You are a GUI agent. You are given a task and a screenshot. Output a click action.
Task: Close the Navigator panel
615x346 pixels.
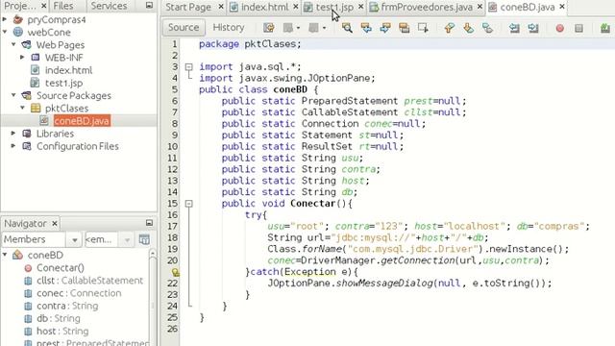[x=55, y=224]
